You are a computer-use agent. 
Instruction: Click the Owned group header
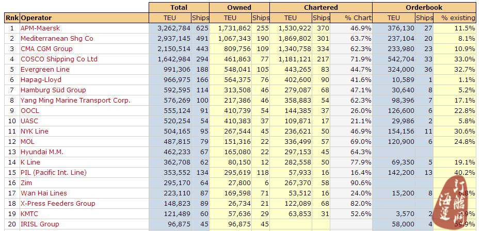(239, 7)
